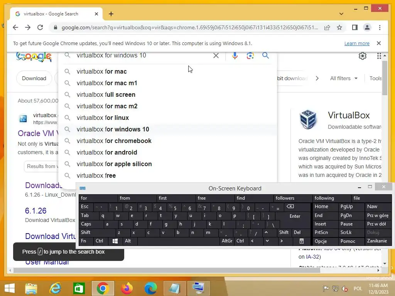
Task: Open Windows Store from taskbar
Action: point(79,288)
